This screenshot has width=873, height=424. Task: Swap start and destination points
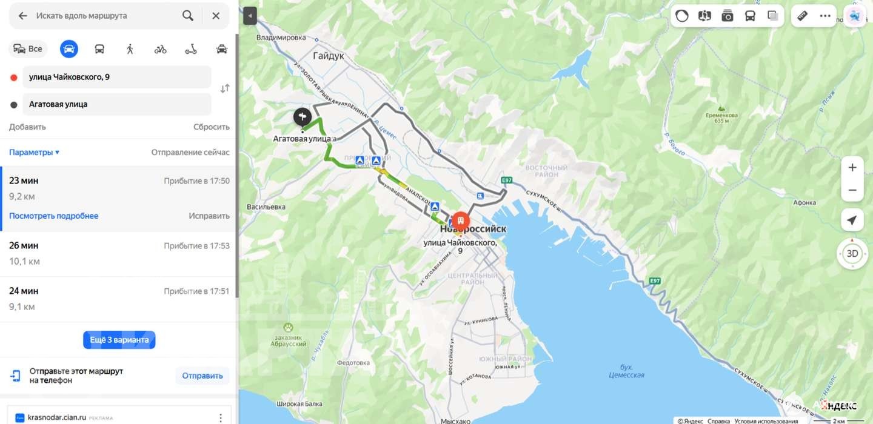pyautogui.click(x=225, y=88)
